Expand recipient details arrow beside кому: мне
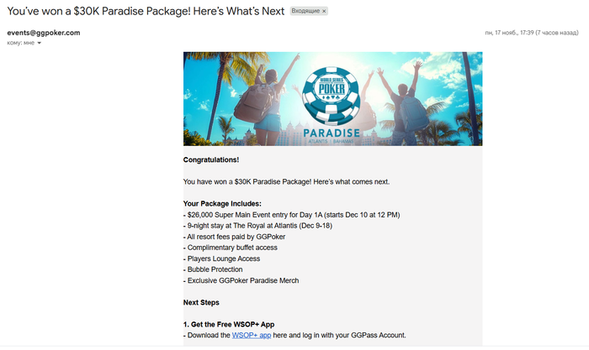The width and height of the screenshot is (589, 350). tap(39, 43)
